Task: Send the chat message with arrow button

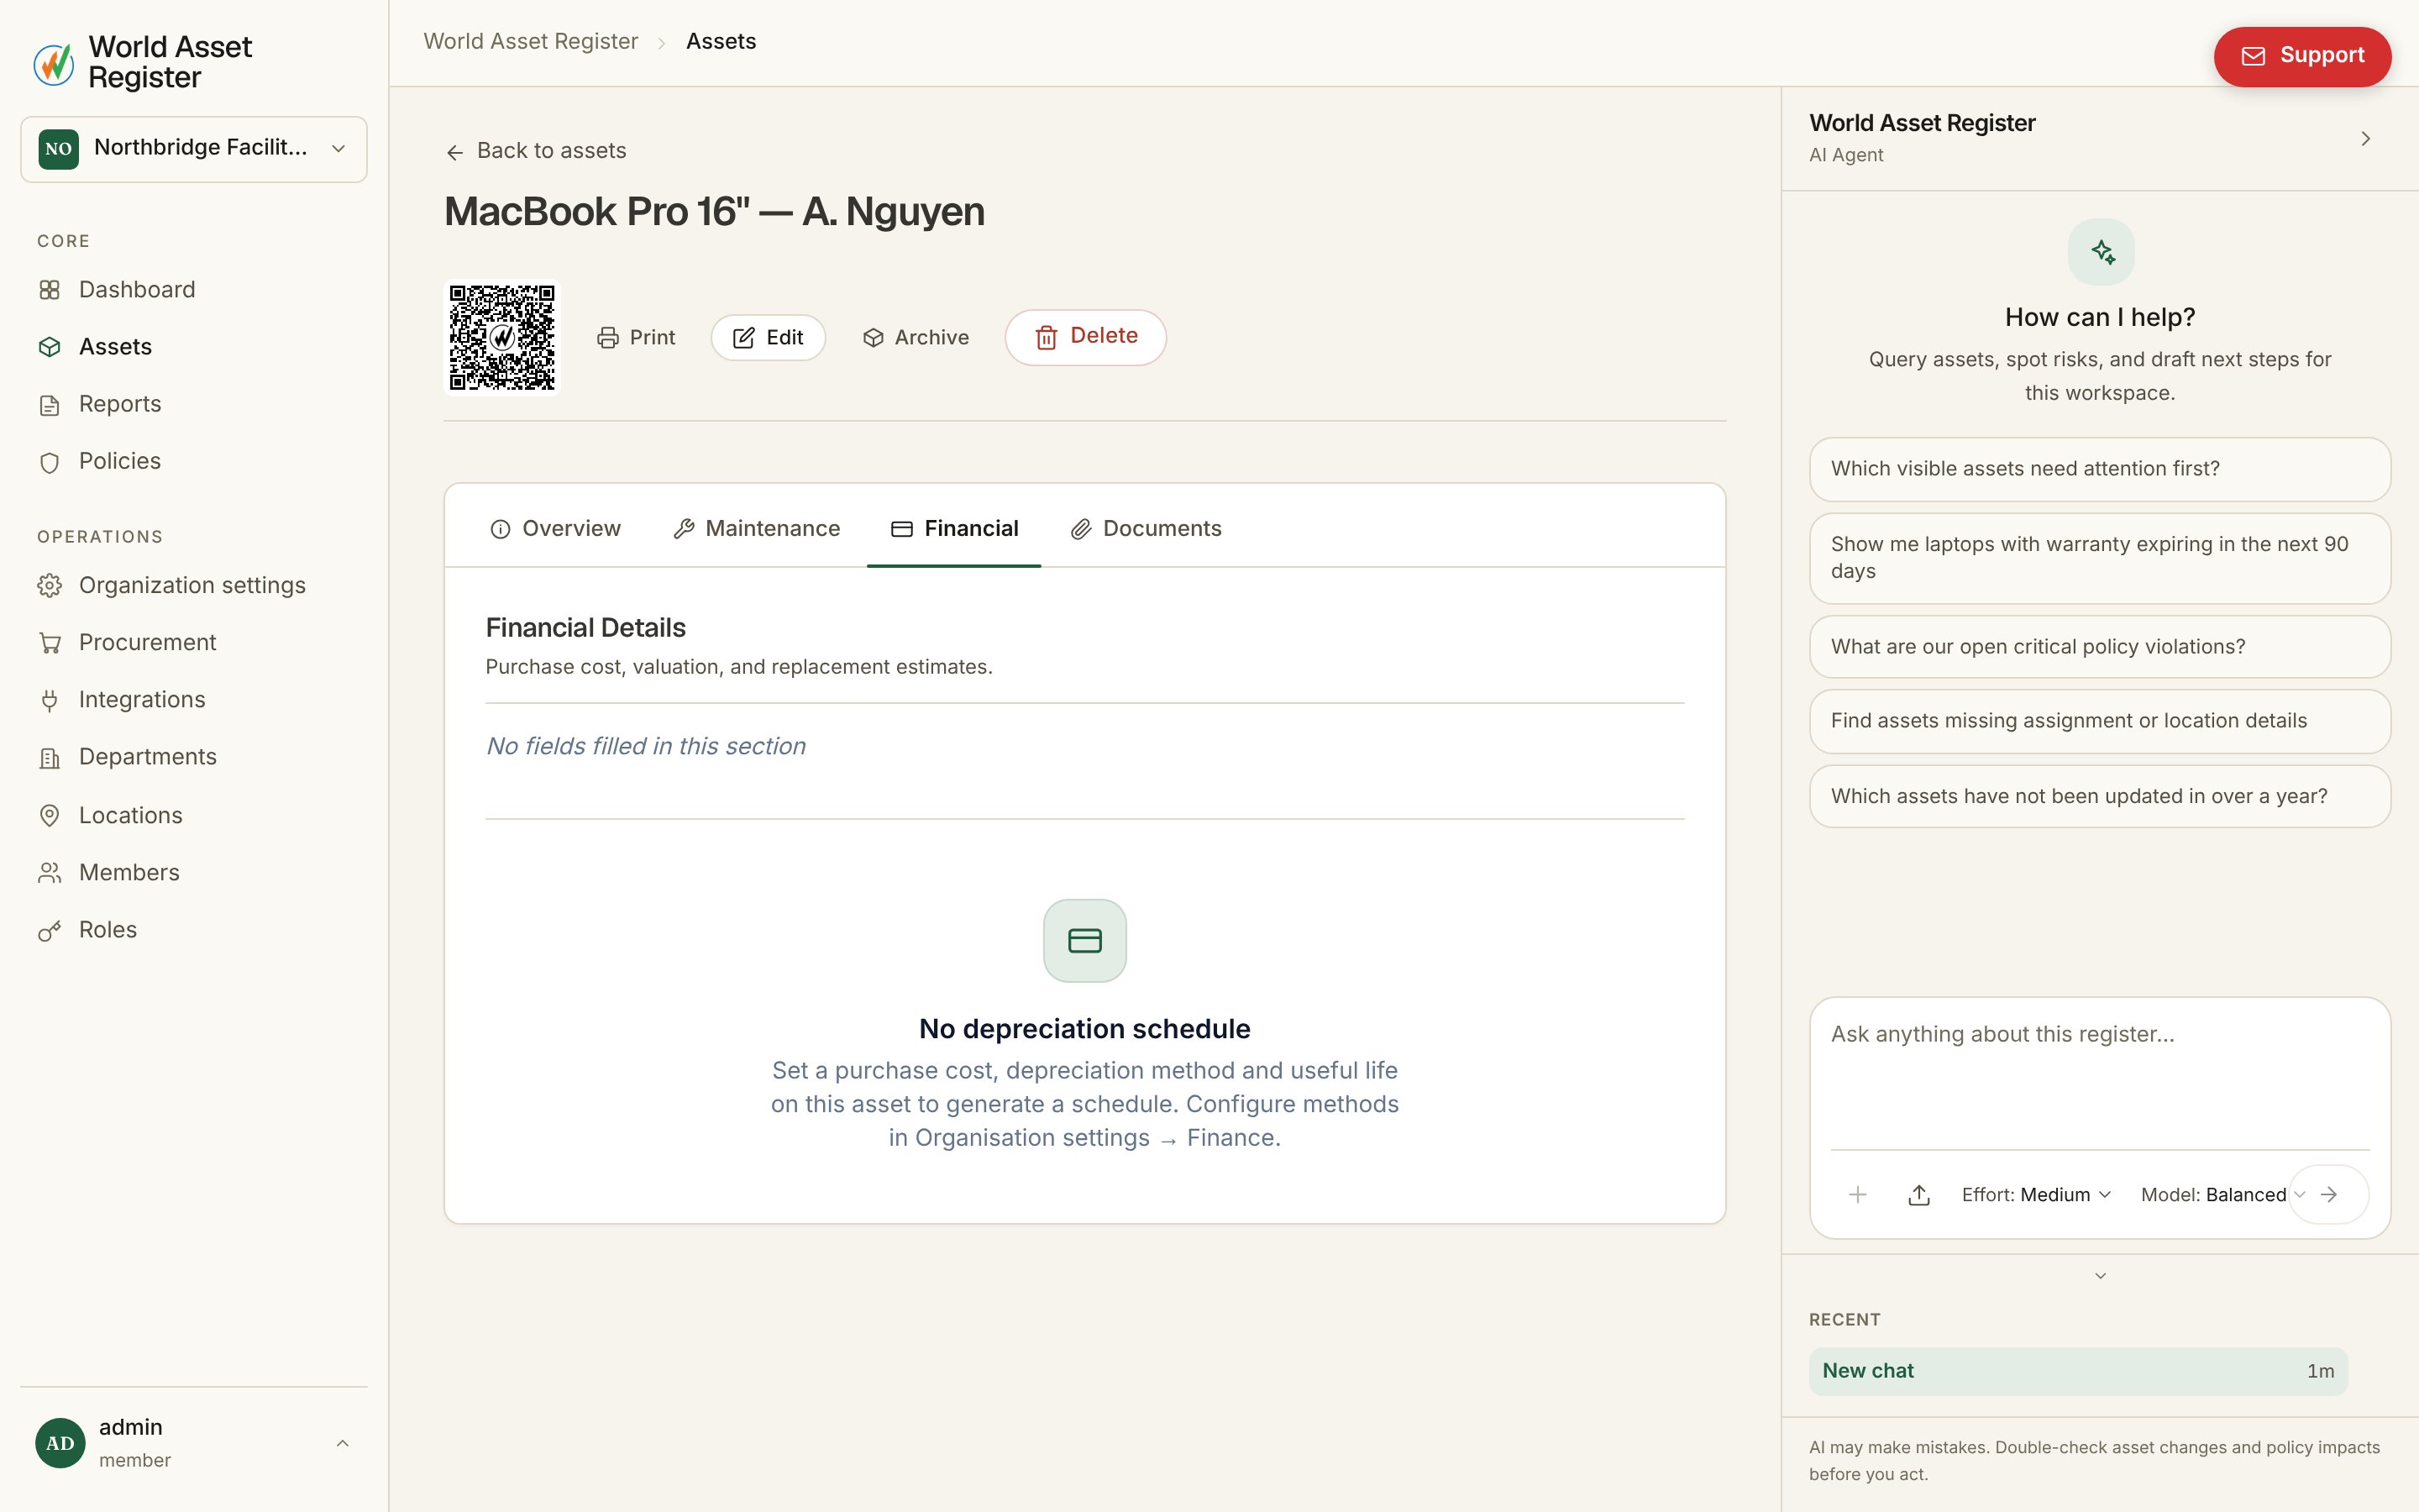Action: click(x=2328, y=1194)
